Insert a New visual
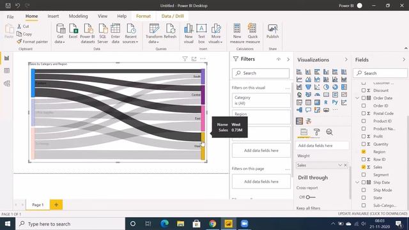This screenshot has width=409, height=230. coord(189,33)
